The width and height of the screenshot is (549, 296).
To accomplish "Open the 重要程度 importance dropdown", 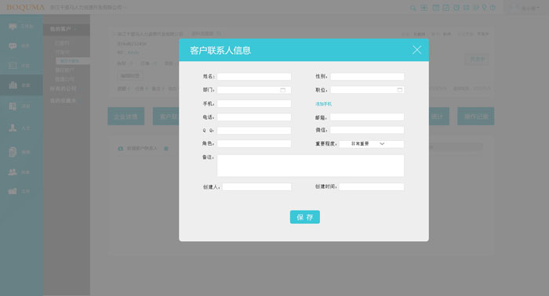I will click(x=372, y=144).
